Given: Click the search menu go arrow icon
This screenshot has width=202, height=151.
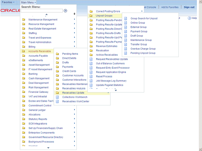Looking at the screenshot, I should pyautogui.click(x=65, y=11).
